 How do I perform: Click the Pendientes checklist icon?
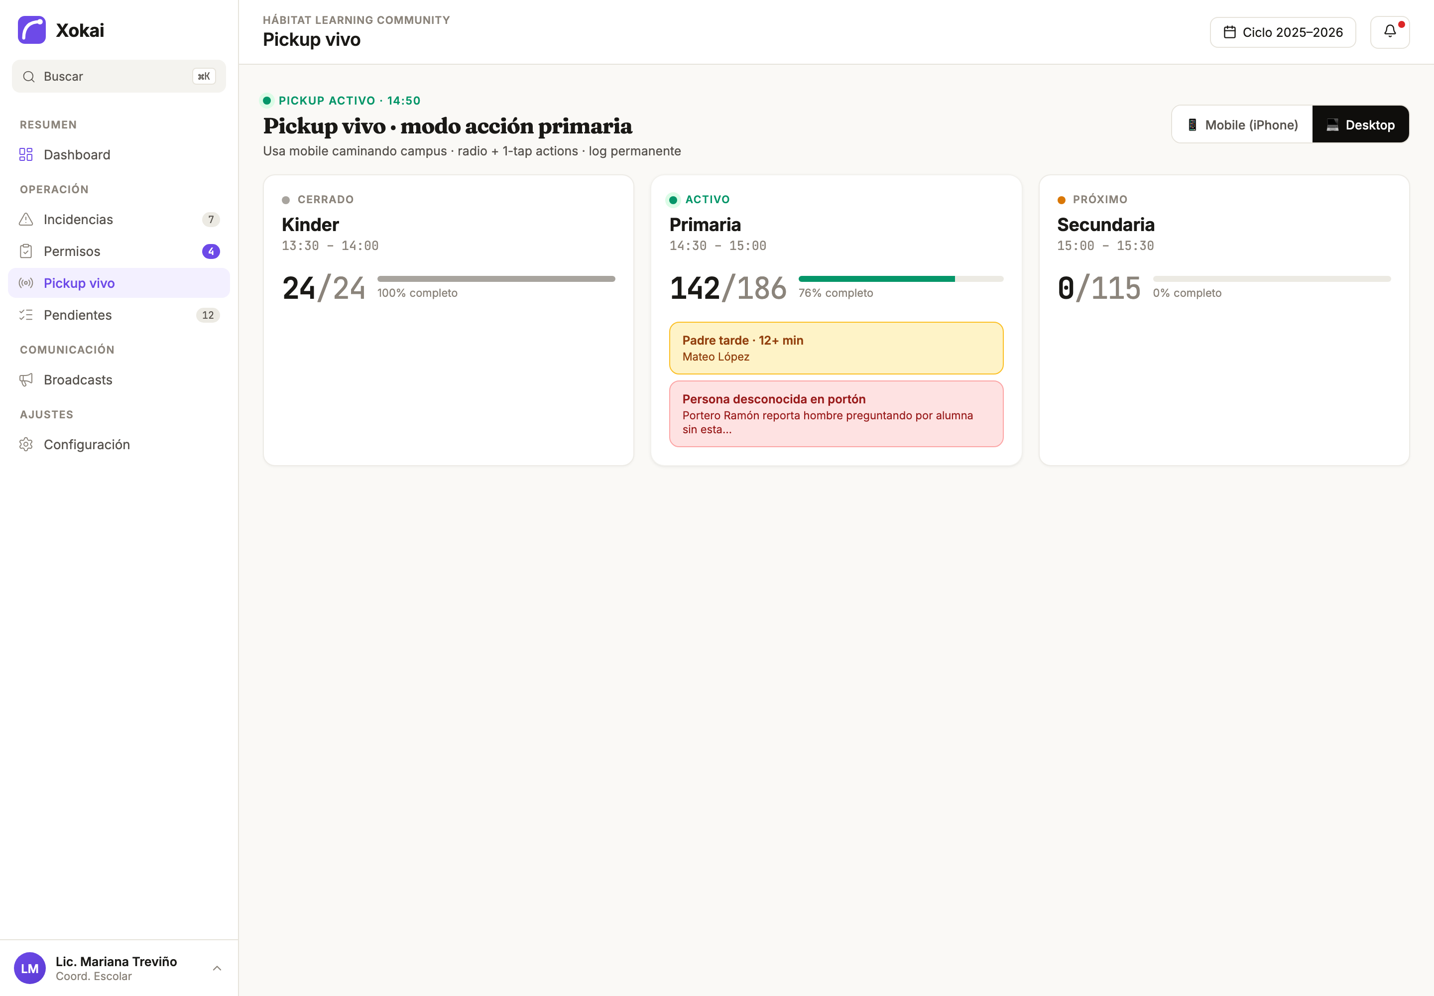[25, 315]
